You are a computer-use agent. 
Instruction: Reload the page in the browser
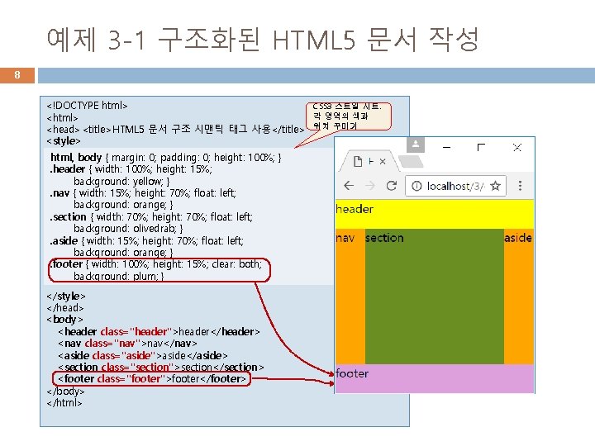click(391, 186)
